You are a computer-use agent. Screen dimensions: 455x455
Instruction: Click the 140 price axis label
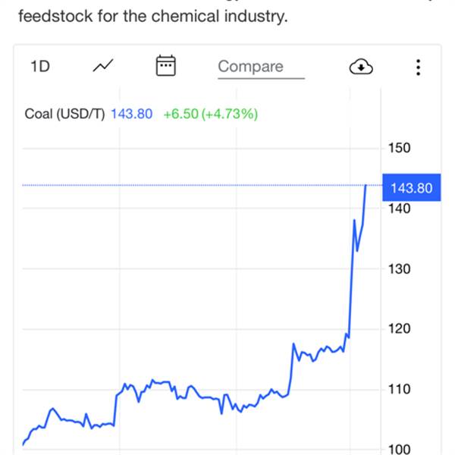(399, 208)
